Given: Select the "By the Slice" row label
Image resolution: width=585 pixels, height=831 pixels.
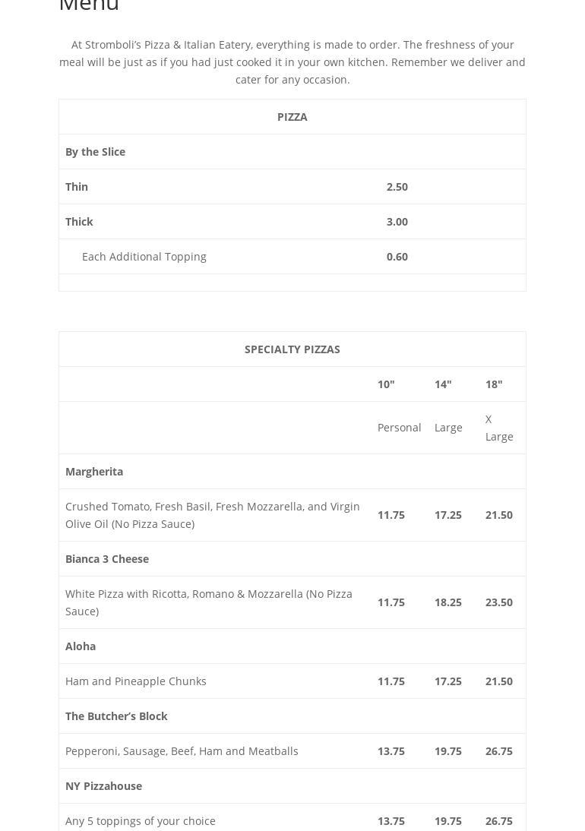Looking at the screenshot, I should pyautogui.click(x=95, y=152).
